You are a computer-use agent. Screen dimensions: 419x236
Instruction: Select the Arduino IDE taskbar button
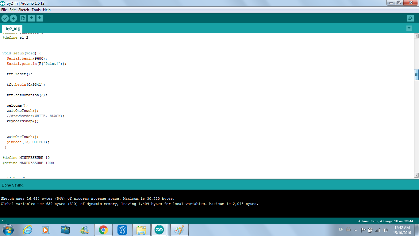click(x=159, y=230)
